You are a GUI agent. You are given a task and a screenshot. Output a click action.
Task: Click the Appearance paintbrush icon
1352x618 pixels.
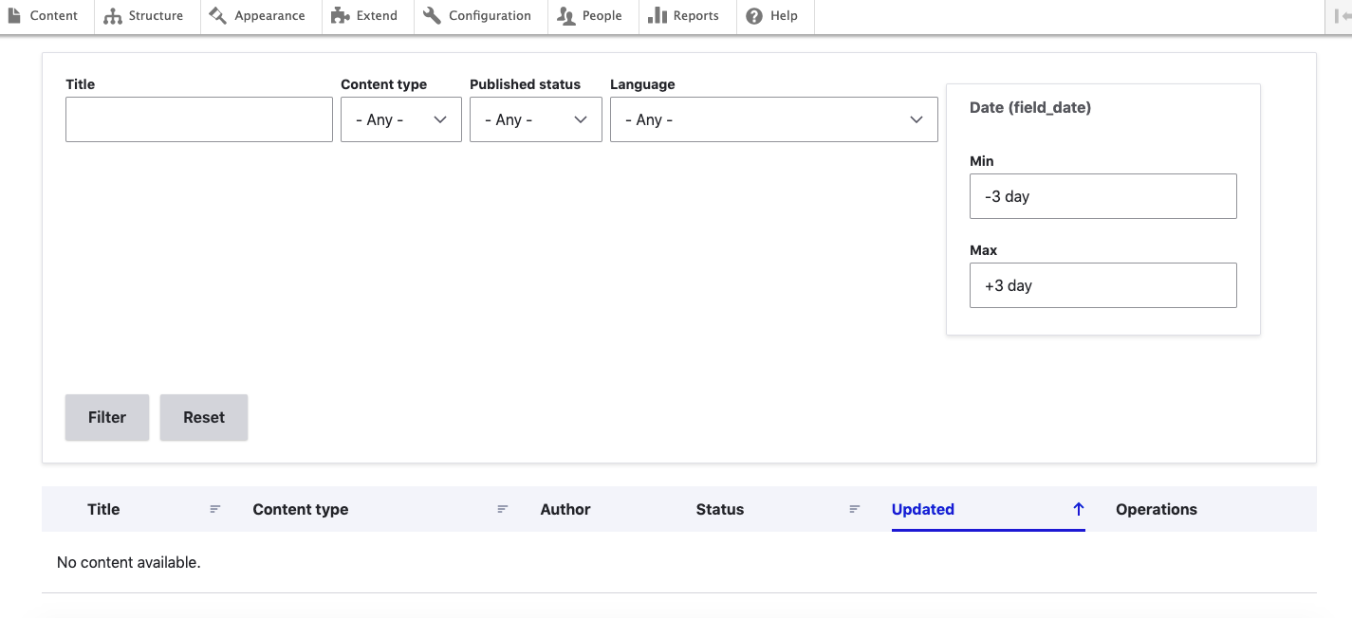[x=217, y=16]
